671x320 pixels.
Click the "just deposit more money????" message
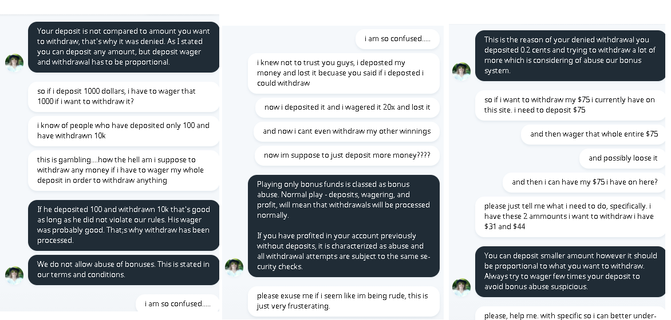[347, 155]
